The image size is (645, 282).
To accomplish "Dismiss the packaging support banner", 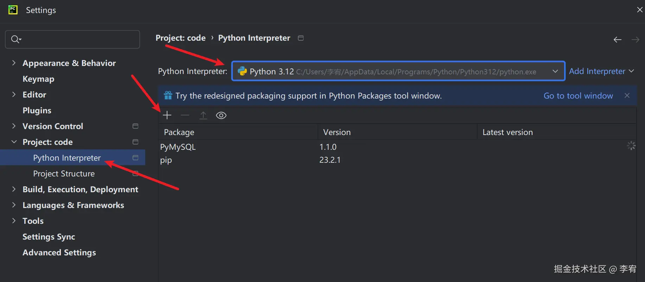I will tap(627, 95).
